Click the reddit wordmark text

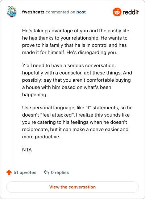tap(130, 12)
